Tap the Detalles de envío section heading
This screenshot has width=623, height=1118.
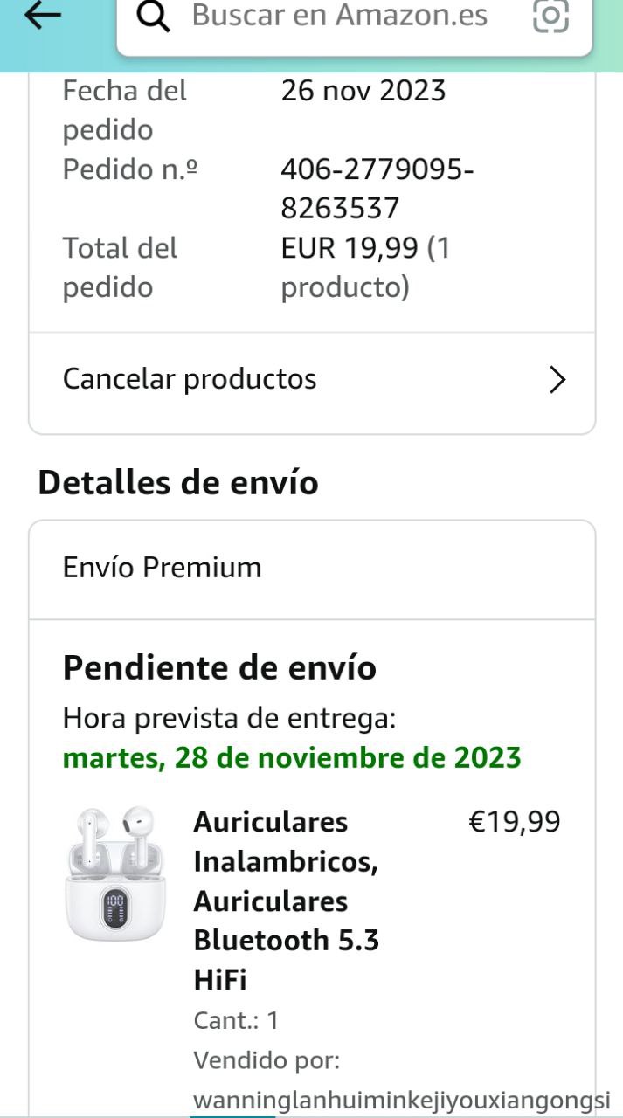point(178,482)
